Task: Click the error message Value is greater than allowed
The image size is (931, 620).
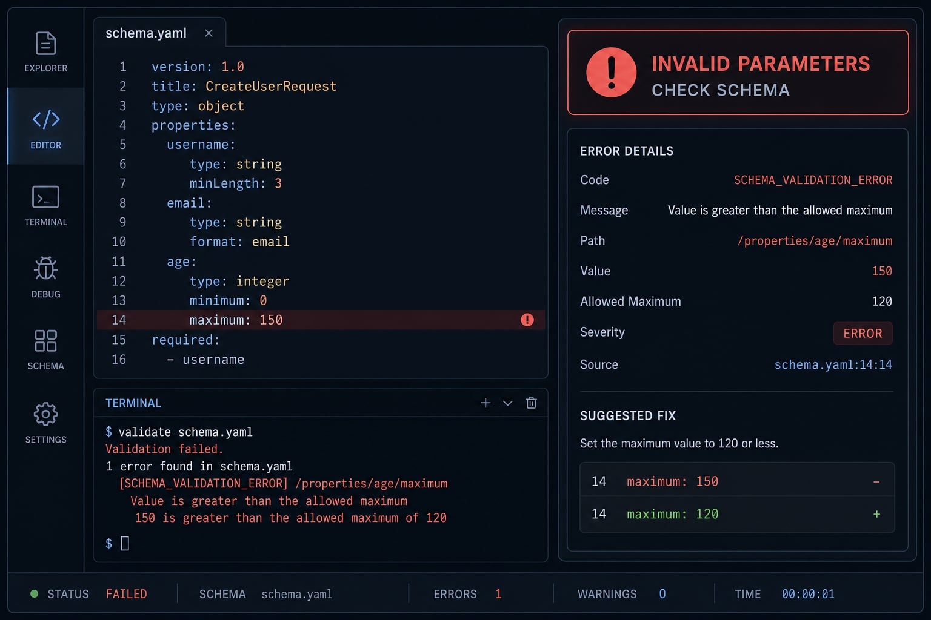Action: [780, 210]
